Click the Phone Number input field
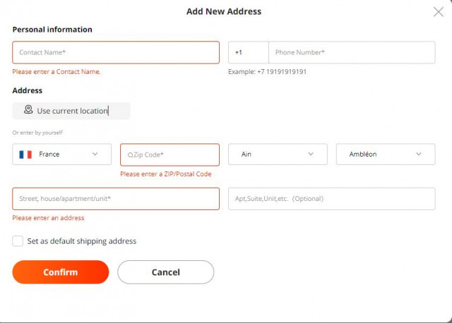The width and height of the screenshot is (452, 323). 352,52
